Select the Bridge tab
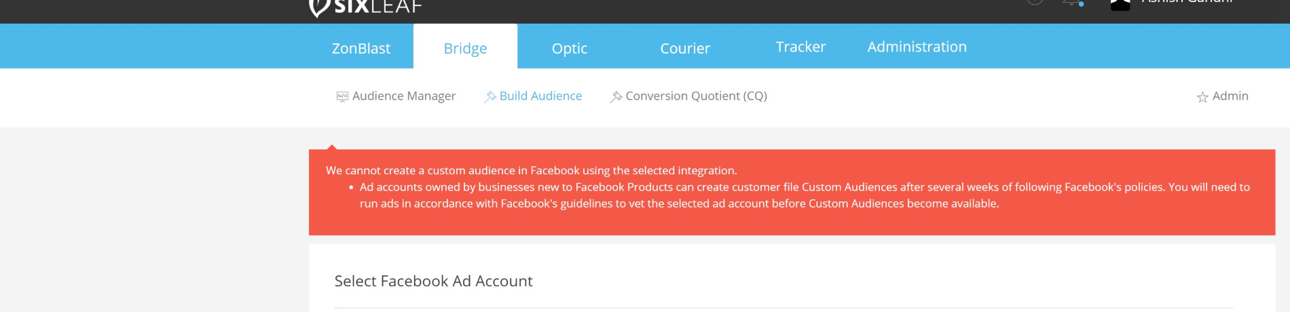The image size is (1290, 312). 465,48
